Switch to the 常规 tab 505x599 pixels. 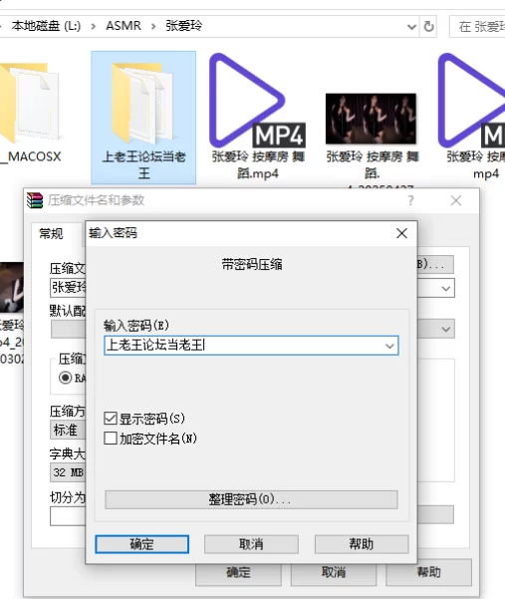pyautogui.click(x=51, y=233)
